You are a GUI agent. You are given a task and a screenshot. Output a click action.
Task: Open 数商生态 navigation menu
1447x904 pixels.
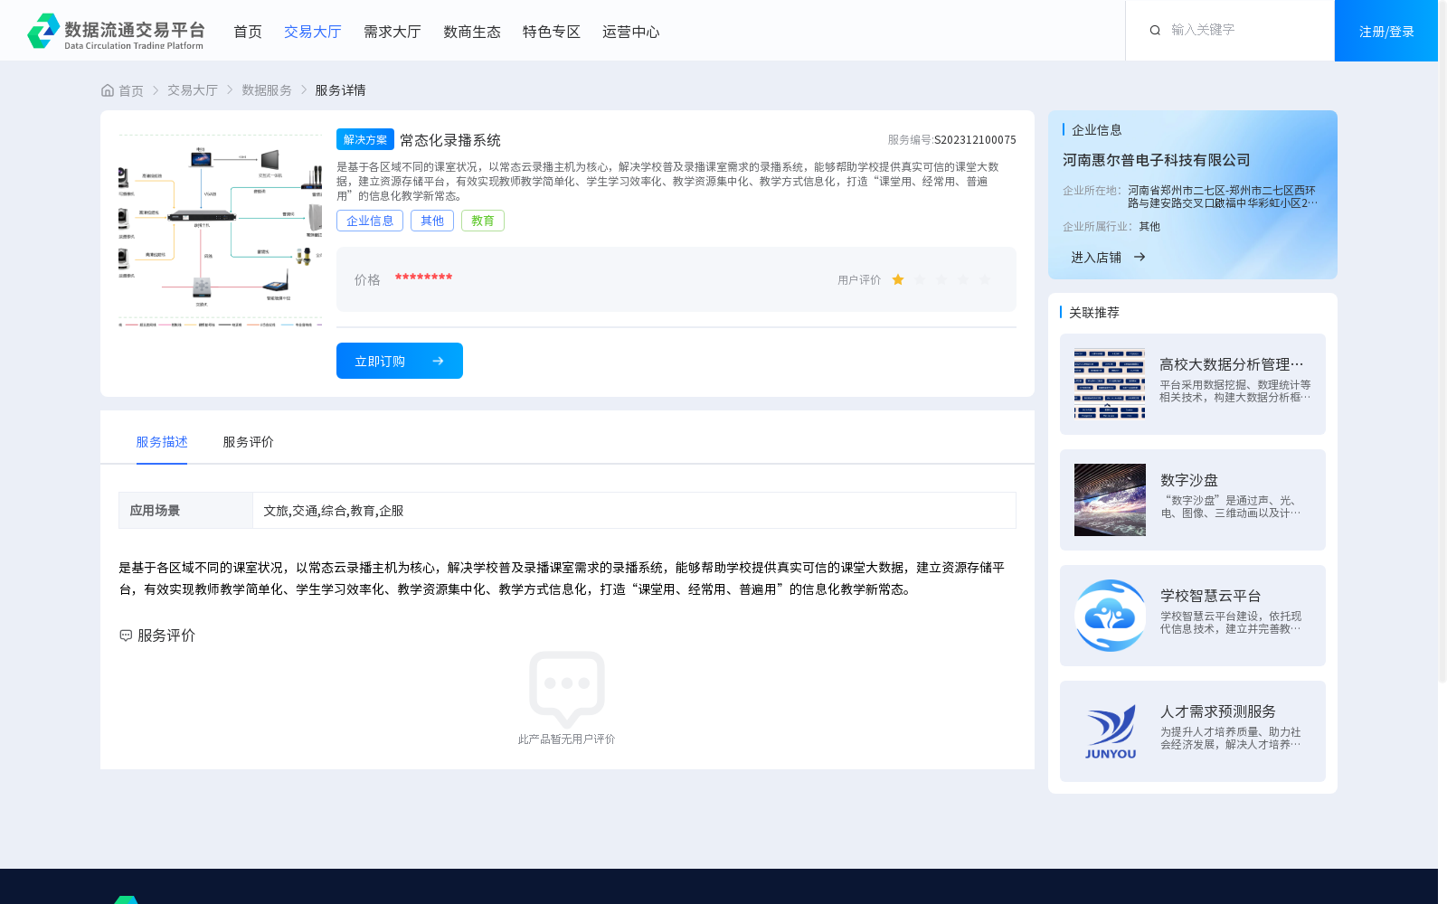pyautogui.click(x=472, y=32)
